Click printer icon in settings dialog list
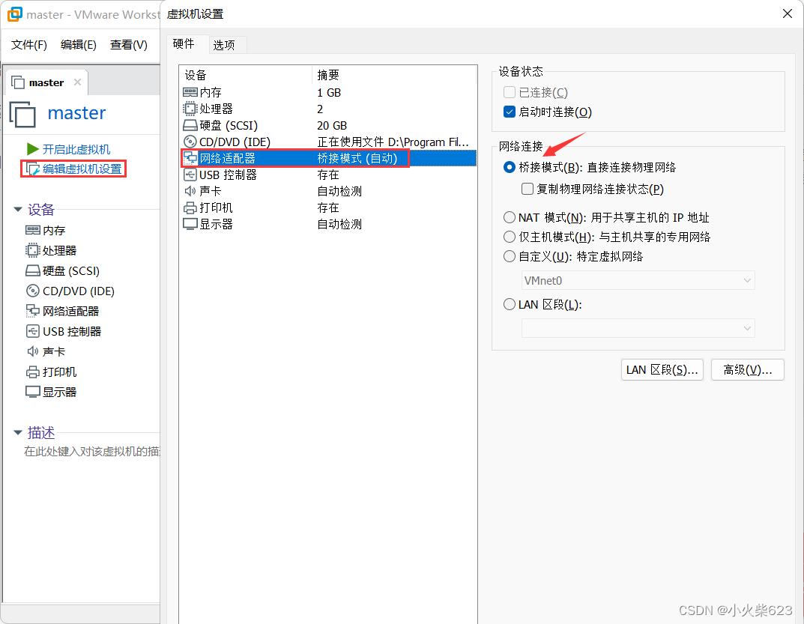The width and height of the screenshot is (804, 624). click(x=190, y=208)
